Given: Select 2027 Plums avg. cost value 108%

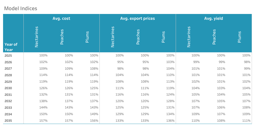Looking at the screenshot, I should (94, 69).
